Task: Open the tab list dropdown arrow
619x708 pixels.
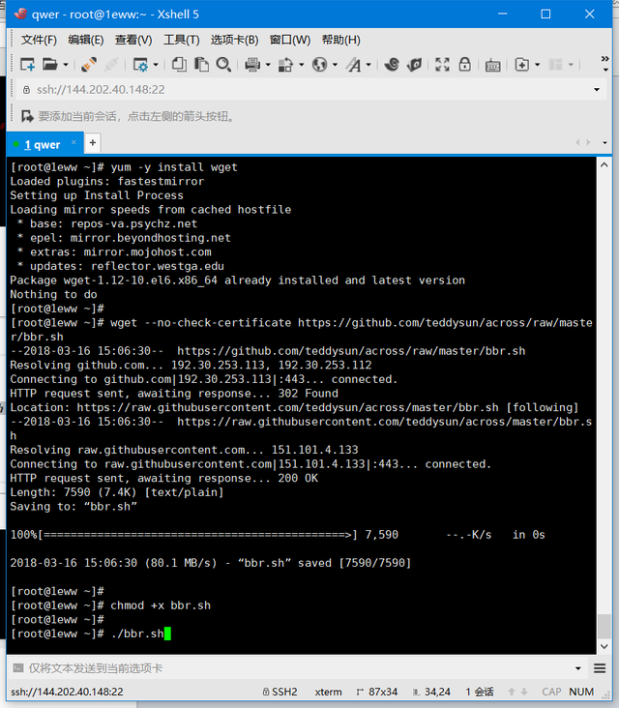Action: [x=605, y=143]
